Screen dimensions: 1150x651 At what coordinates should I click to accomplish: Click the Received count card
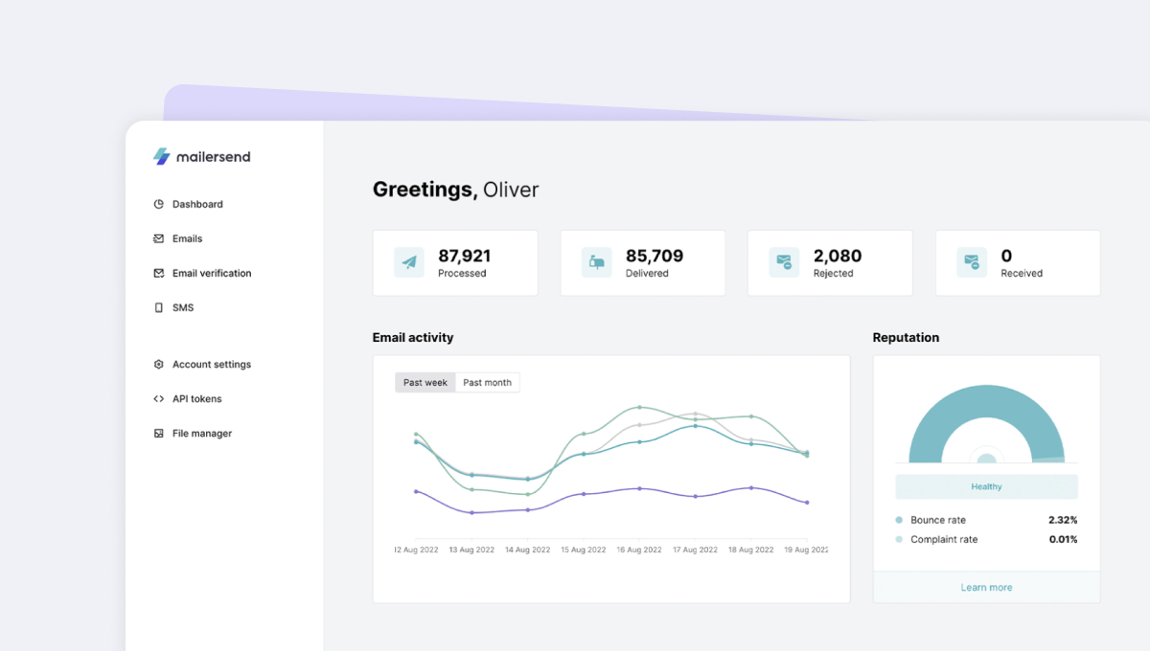pyautogui.click(x=1018, y=262)
